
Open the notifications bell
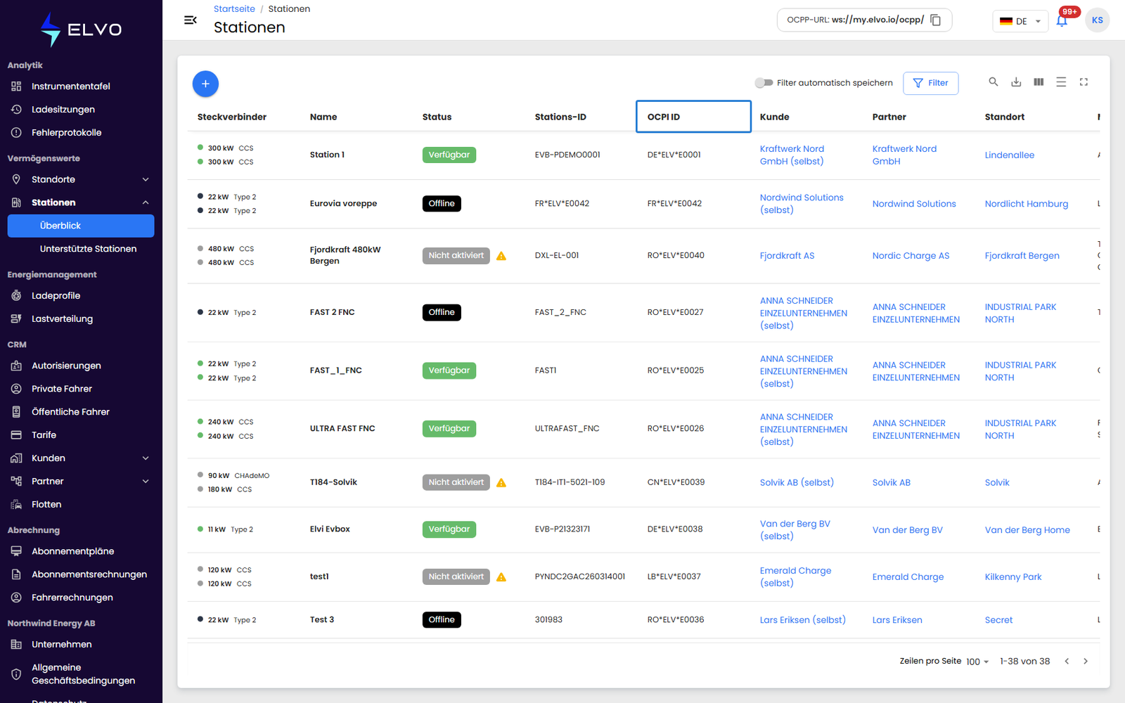coord(1062,20)
